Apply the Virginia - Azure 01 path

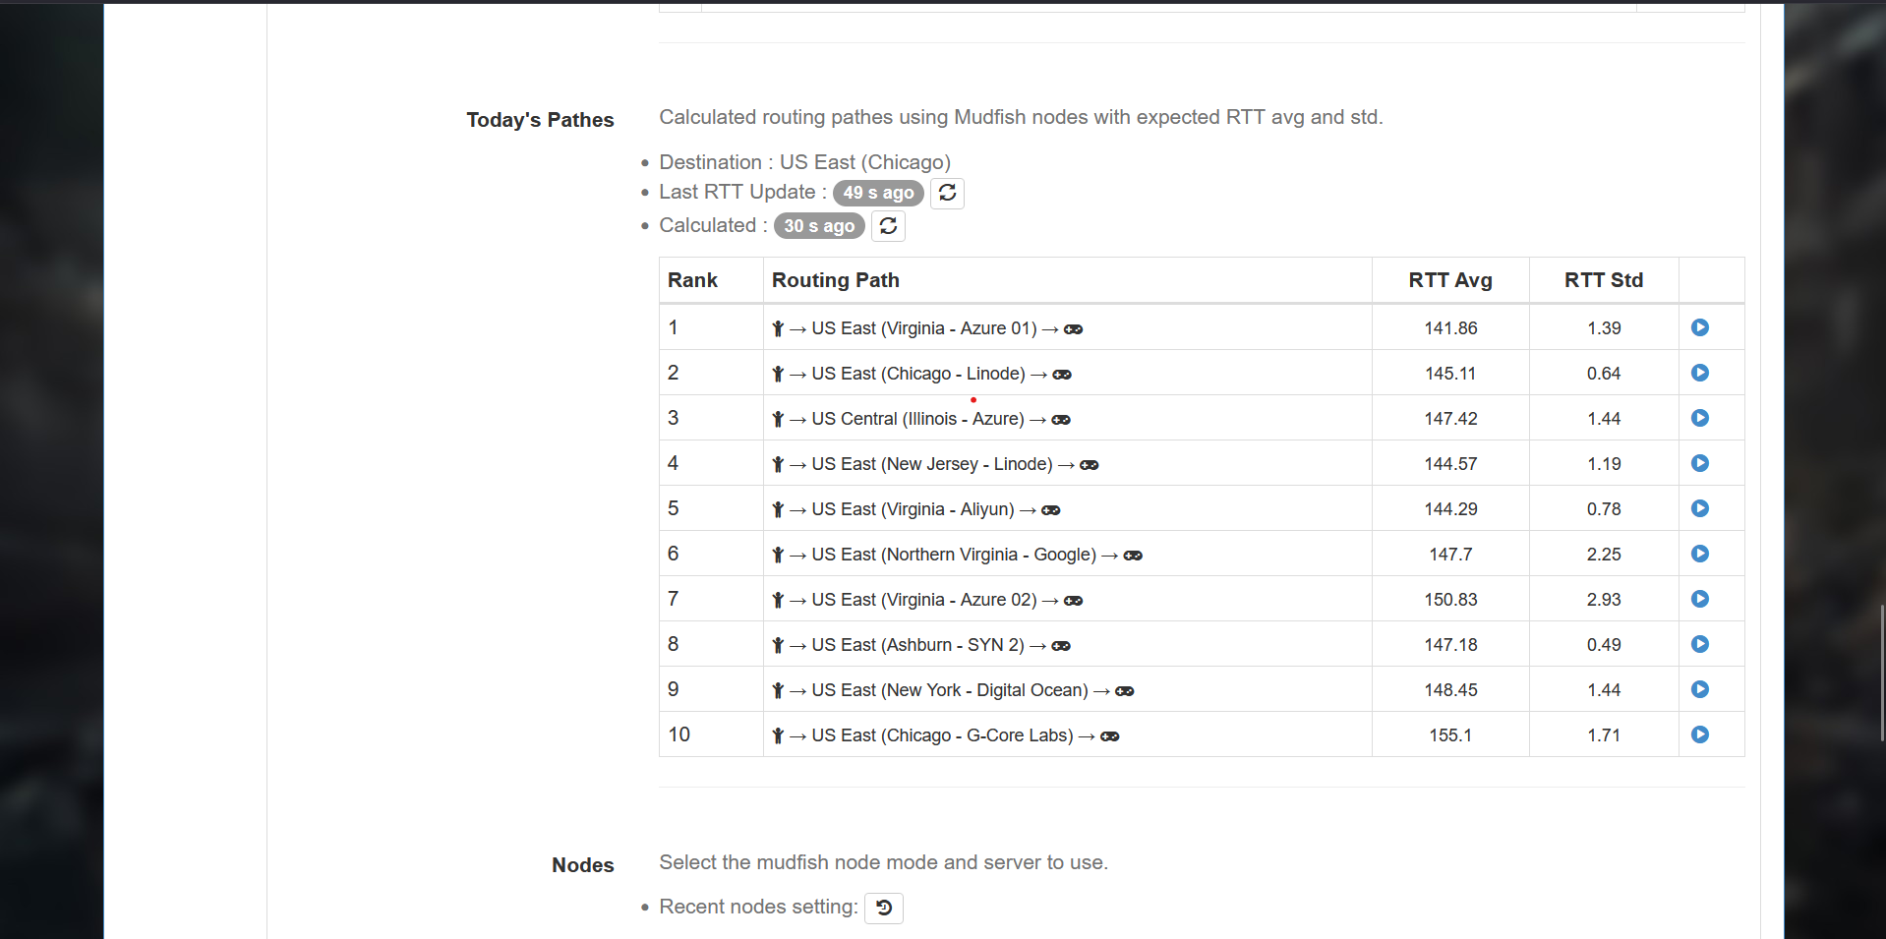pos(1699,327)
